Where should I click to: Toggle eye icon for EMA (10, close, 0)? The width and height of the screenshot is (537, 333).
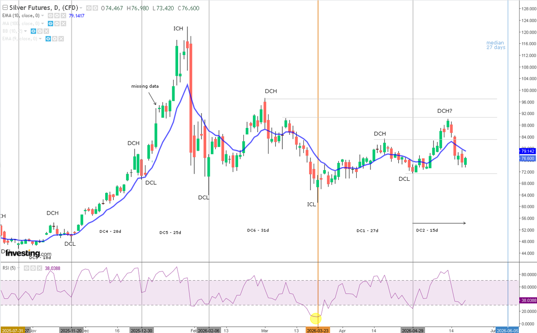coord(51,16)
